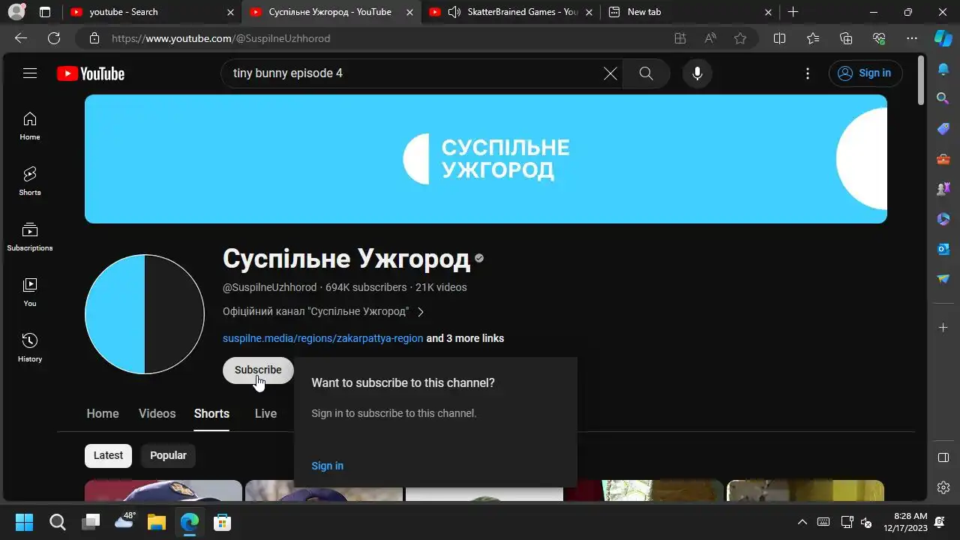This screenshot has width=960, height=540.
Task: Open Edge sidebar search icon
Action: point(943,98)
